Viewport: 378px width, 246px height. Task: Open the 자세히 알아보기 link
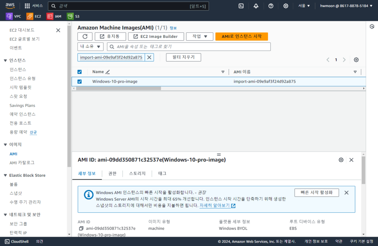tap(217, 205)
